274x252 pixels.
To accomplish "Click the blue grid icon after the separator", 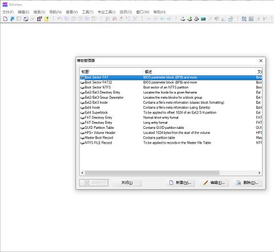I will point(244,19).
